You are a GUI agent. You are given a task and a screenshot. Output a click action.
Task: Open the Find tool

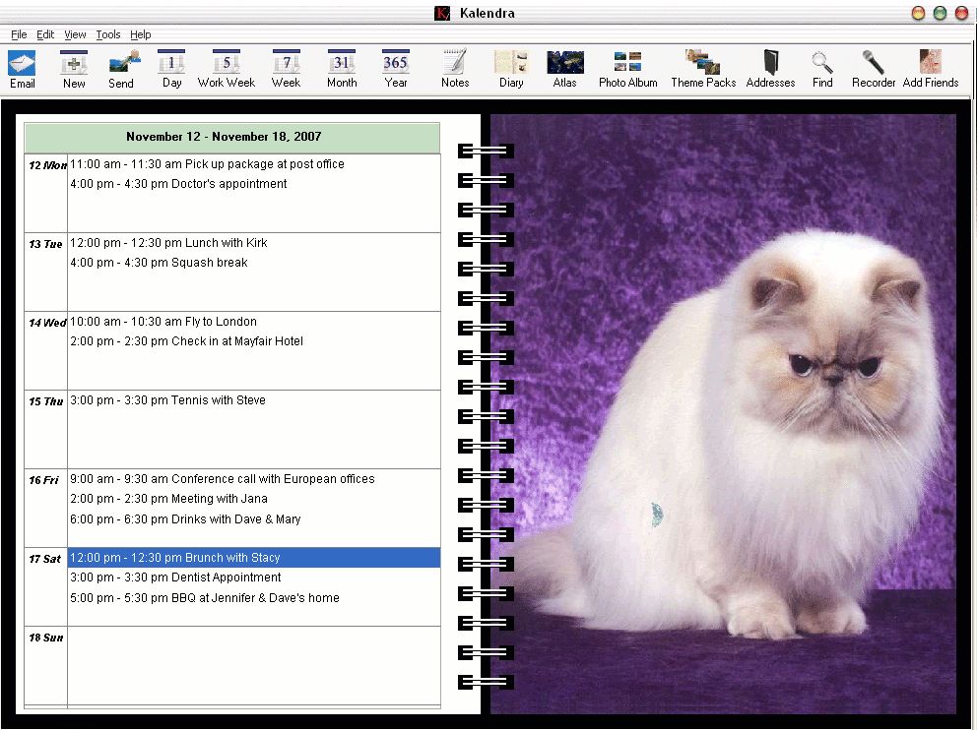pos(821,69)
